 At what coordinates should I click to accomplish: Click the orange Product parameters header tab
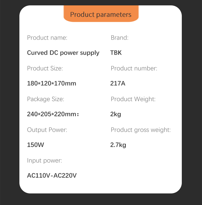101,14
